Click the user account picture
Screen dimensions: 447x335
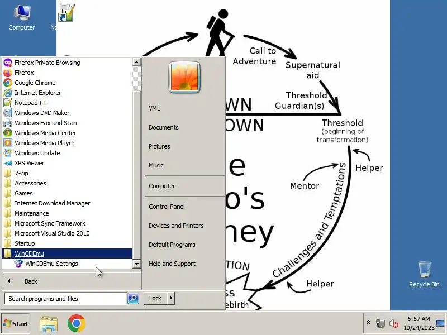coord(184,78)
